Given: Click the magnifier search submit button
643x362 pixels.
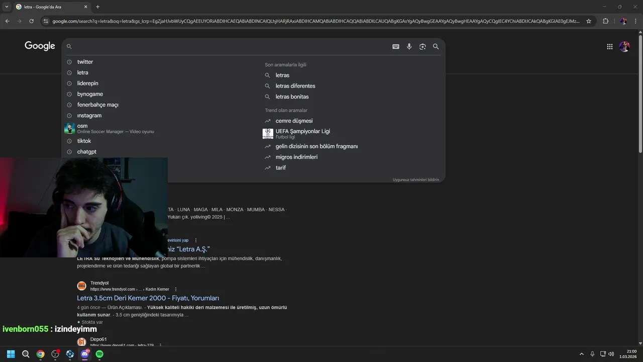Looking at the screenshot, I should [x=436, y=46].
